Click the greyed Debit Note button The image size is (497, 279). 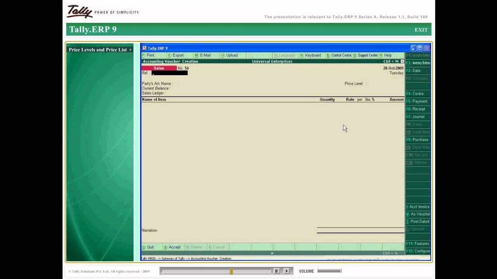coord(418,147)
